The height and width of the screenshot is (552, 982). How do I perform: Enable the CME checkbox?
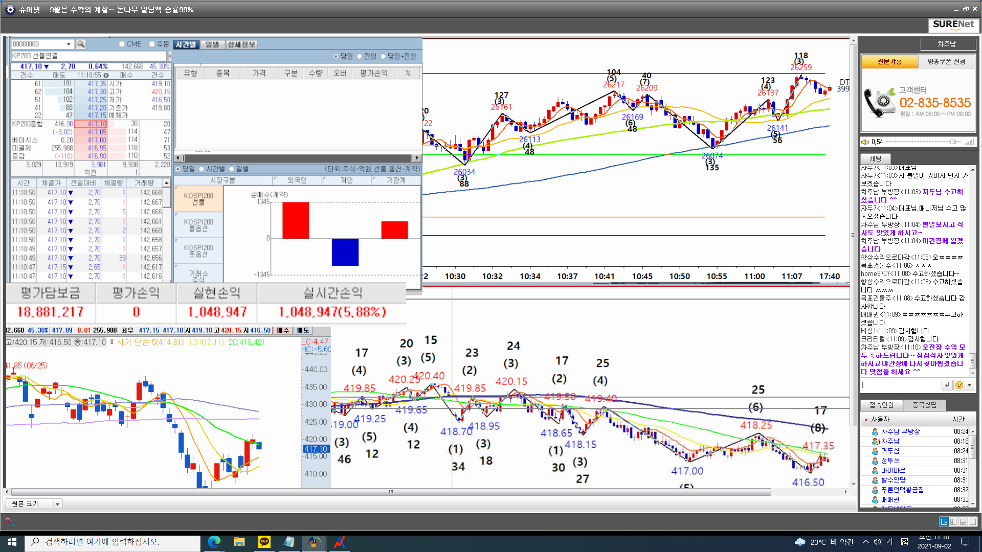122,44
